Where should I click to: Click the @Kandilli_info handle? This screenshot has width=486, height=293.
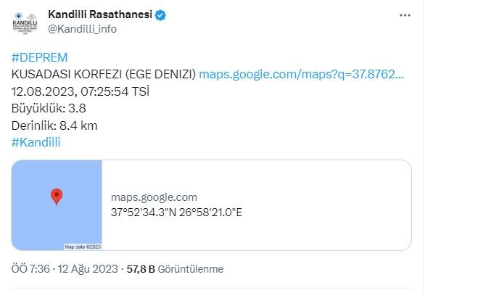[82, 29]
